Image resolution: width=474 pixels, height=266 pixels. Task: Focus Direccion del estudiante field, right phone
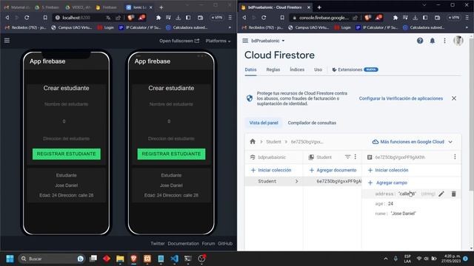pyautogui.click(x=171, y=139)
